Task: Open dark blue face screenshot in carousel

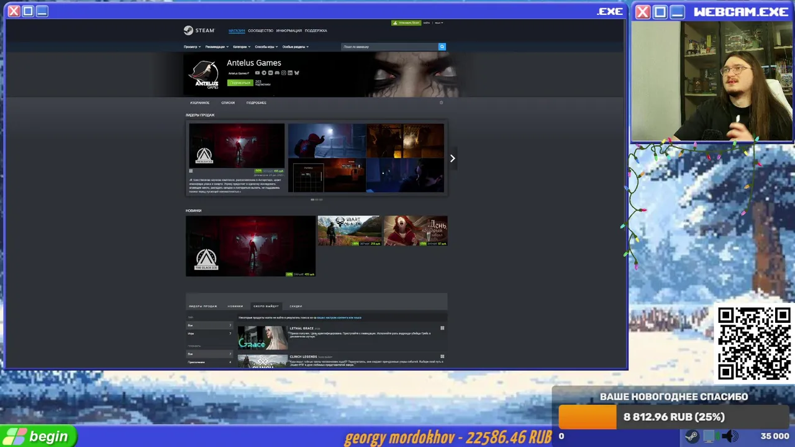Action: coord(405,175)
